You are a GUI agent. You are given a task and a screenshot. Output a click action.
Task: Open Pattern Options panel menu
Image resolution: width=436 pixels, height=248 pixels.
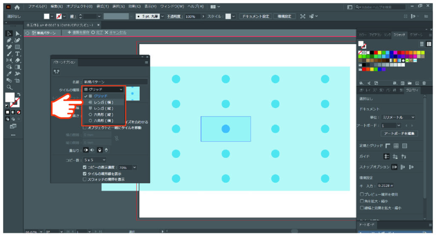click(x=146, y=63)
